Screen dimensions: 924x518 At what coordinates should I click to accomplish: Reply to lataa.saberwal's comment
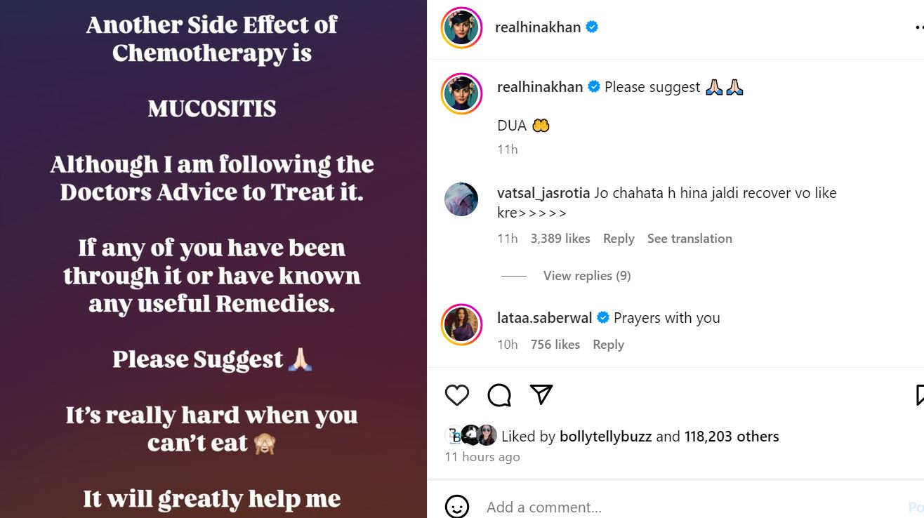click(x=608, y=345)
